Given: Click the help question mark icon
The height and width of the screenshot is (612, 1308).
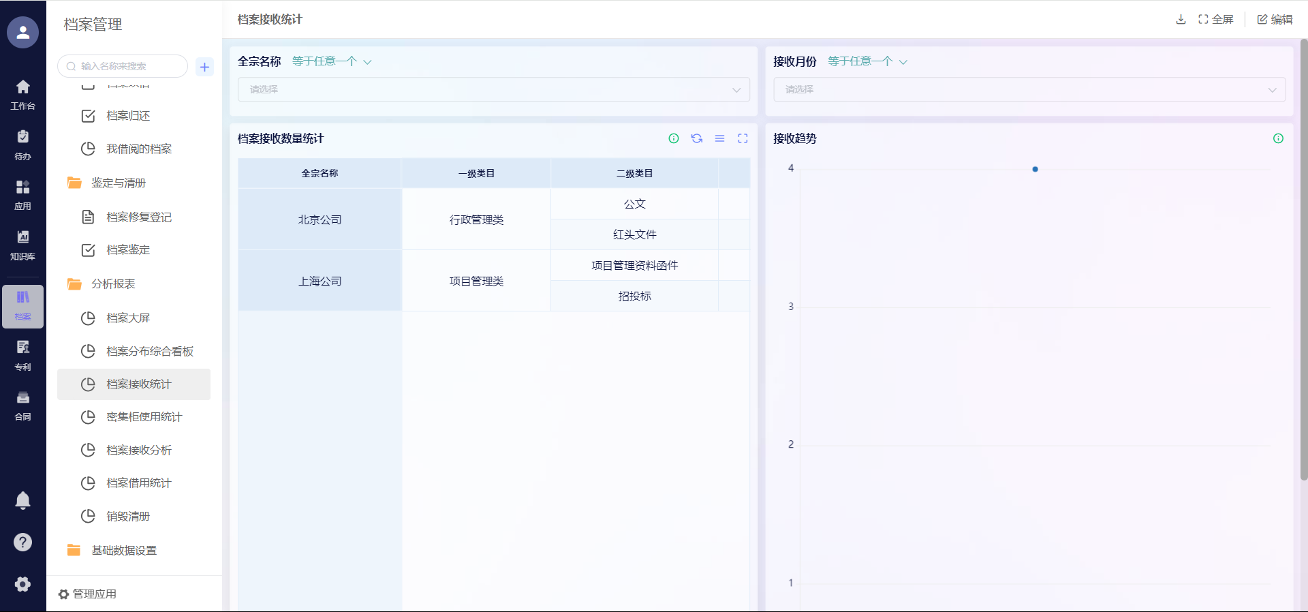Looking at the screenshot, I should 22,542.
